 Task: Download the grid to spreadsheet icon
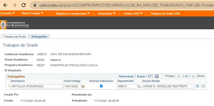coord(157,76)
